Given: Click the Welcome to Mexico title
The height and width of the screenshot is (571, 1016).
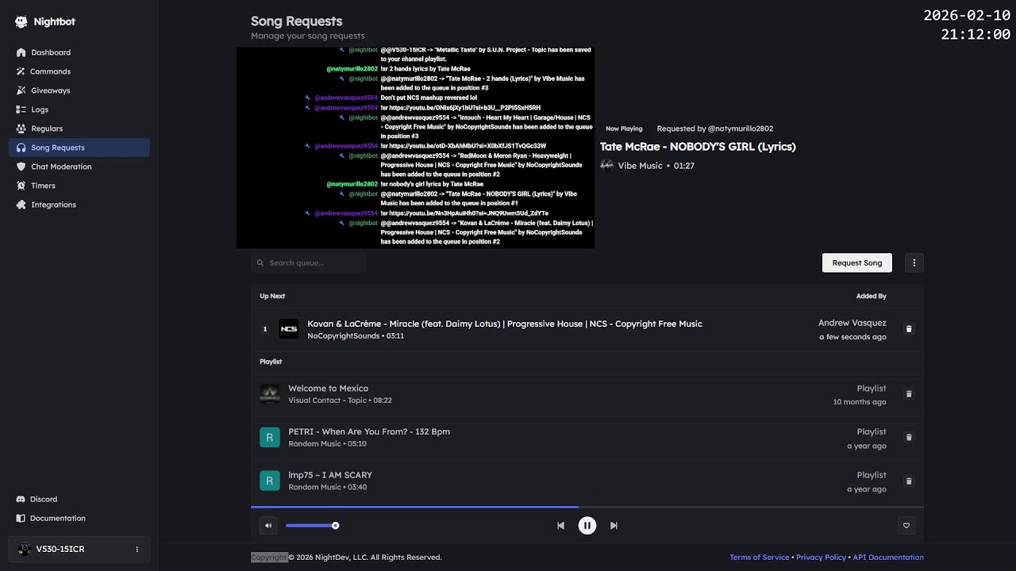Looking at the screenshot, I should click(328, 389).
